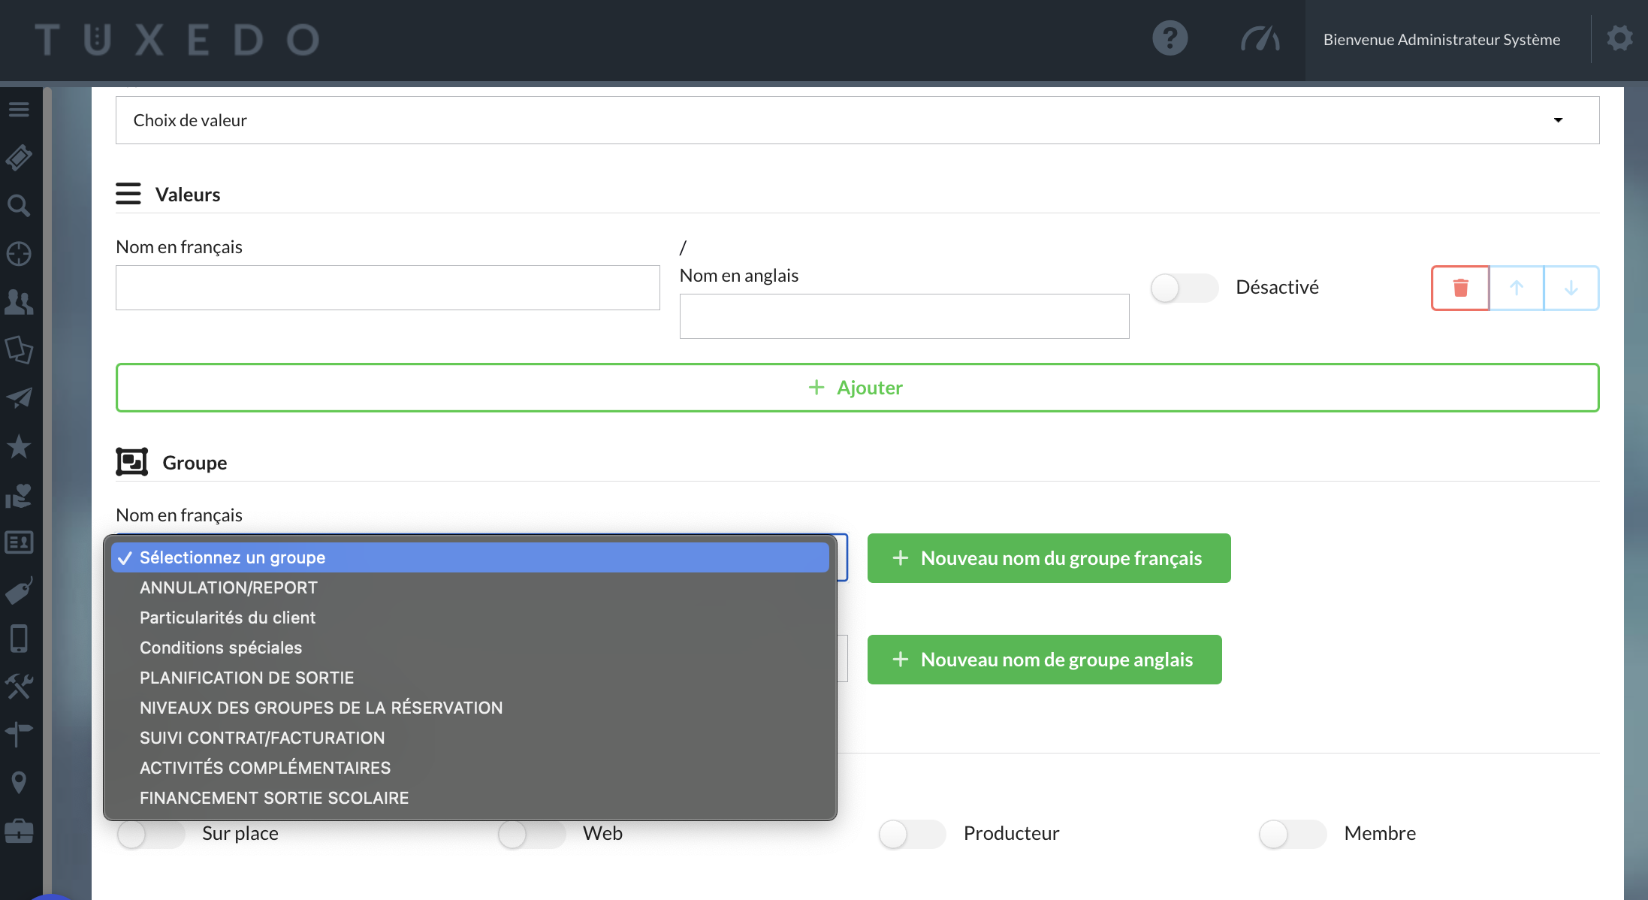This screenshot has width=1648, height=900.
Task: Click the red trash delete button
Action: [x=1460, y=288]
